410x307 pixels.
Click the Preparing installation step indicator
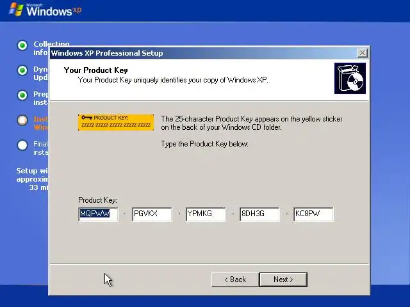22,95
